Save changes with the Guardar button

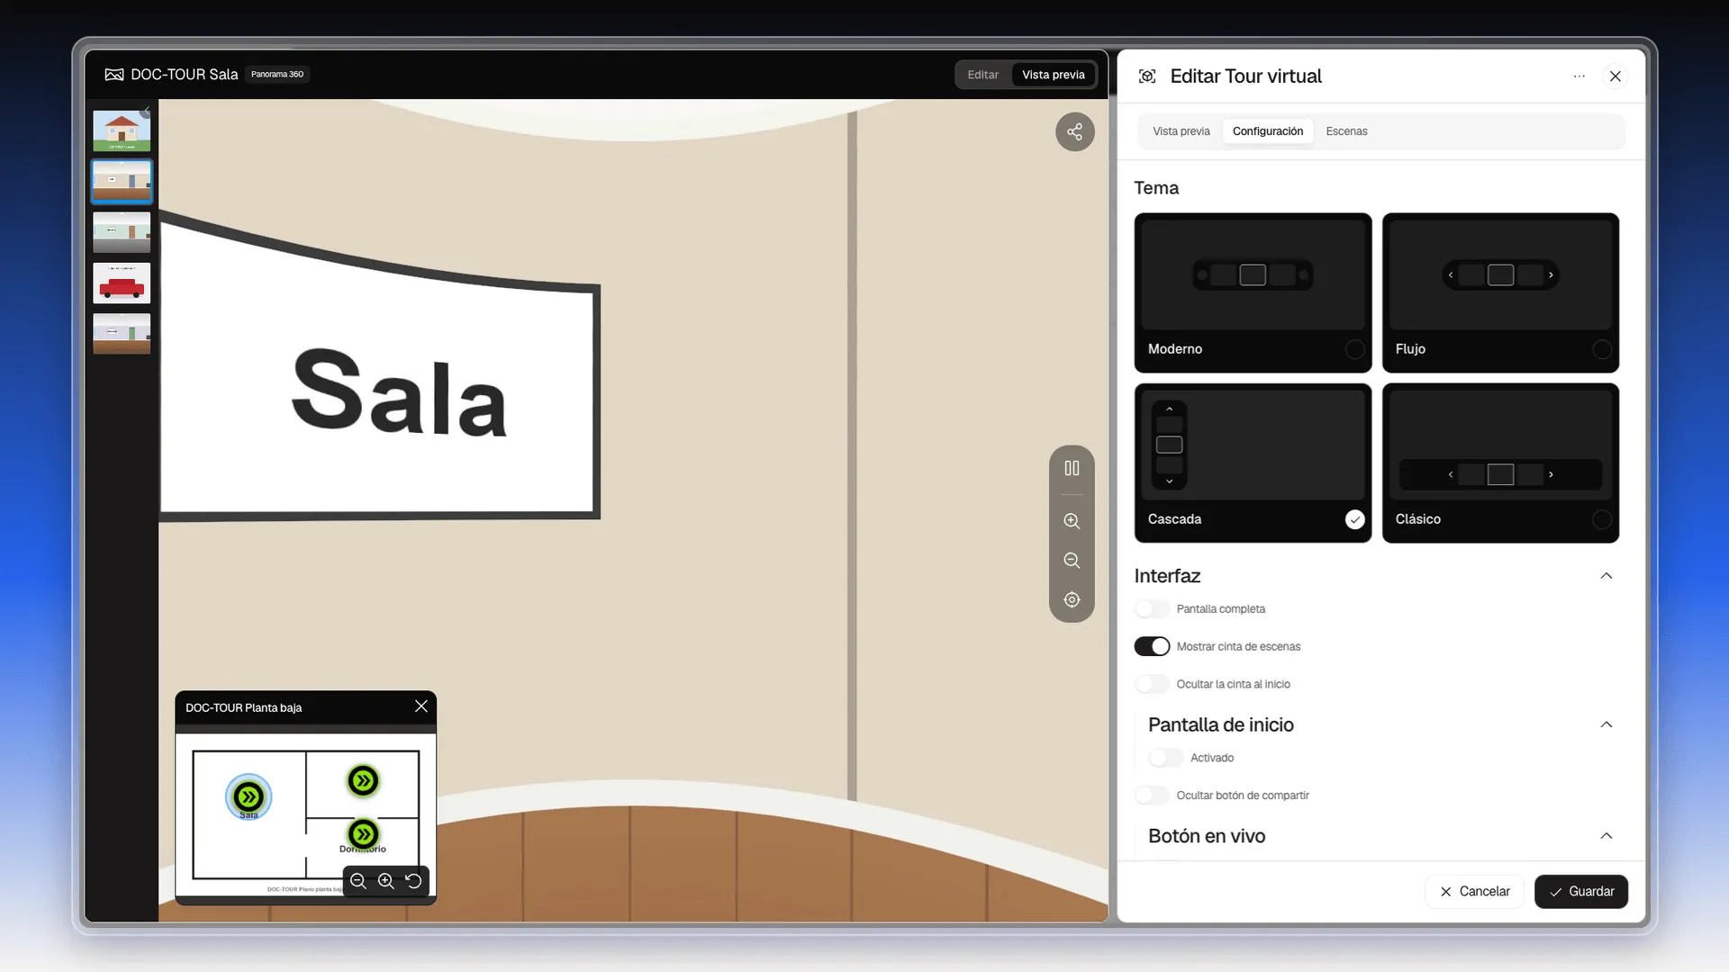(x=1581, y=891)
